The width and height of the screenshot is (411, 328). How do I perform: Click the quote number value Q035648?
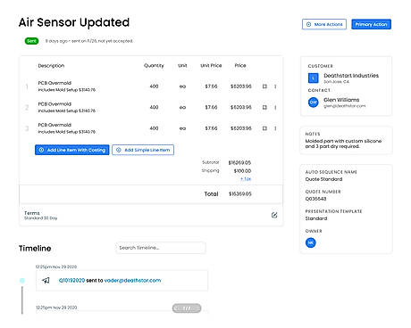tap(315, 199)
